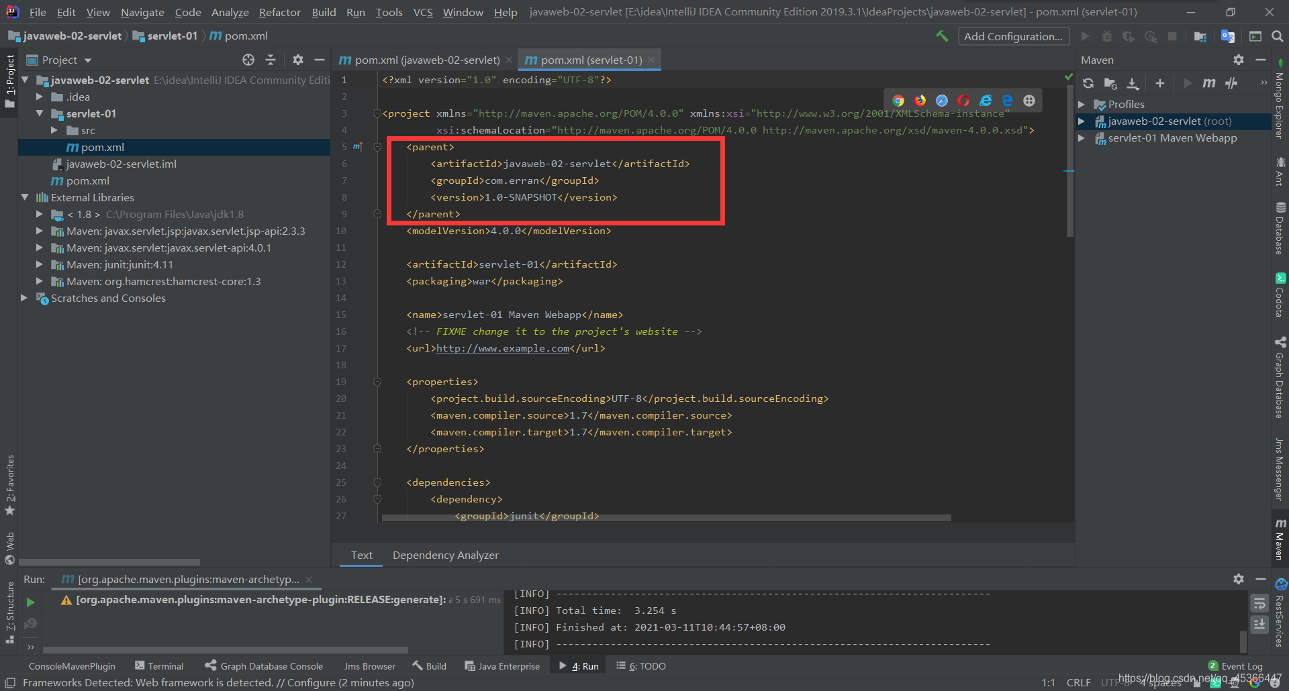Open page preview in Opera icon
Image resolution: width=1289 pixels, height=691 pixels.
click(x=963, y=101)
